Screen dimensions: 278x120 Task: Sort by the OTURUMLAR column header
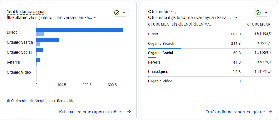259,24
